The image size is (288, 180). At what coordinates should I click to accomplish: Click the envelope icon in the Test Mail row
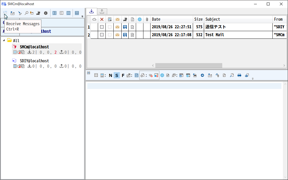[118, 35]
